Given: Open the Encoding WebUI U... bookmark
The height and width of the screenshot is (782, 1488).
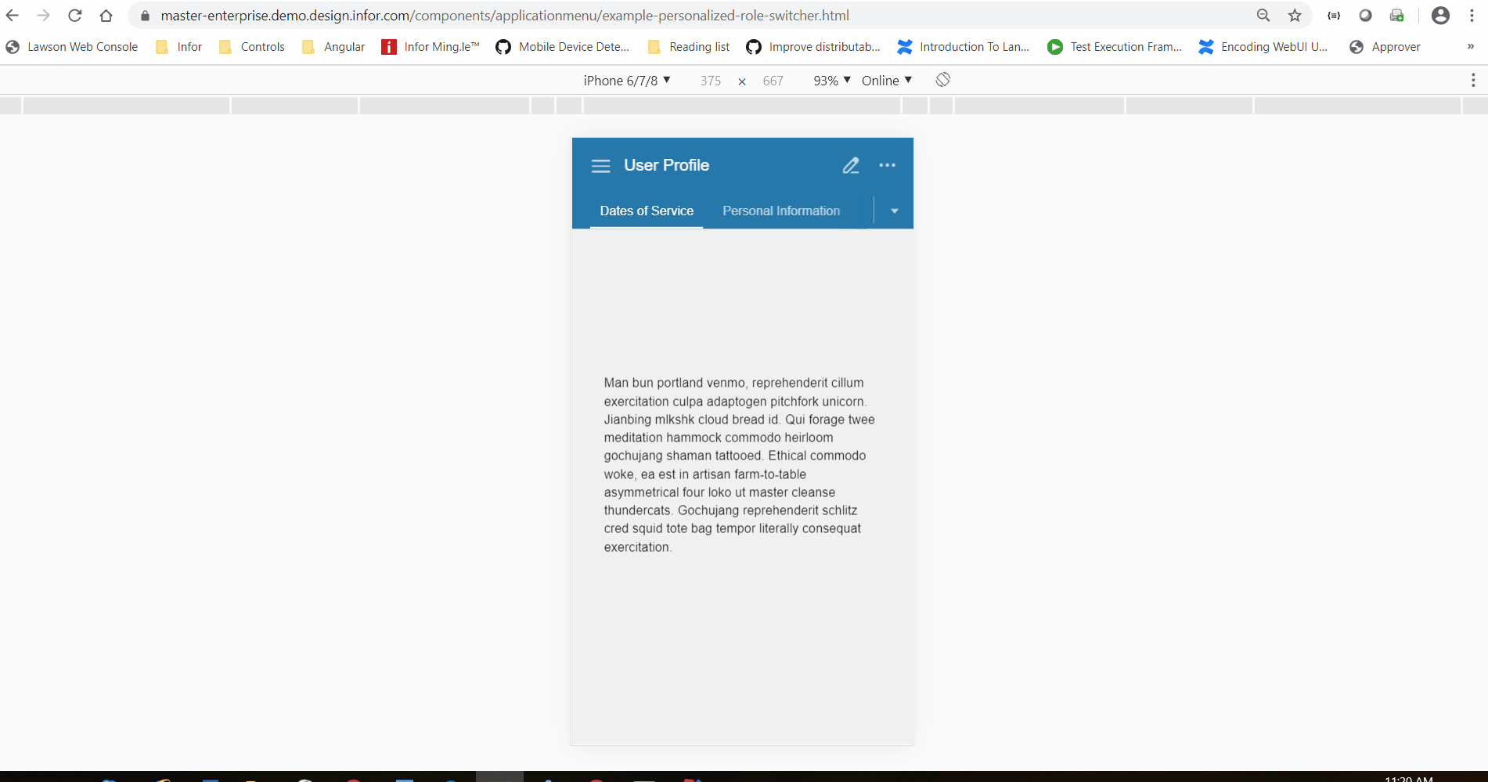Looking at the screenshot, I should [1263, 47].
